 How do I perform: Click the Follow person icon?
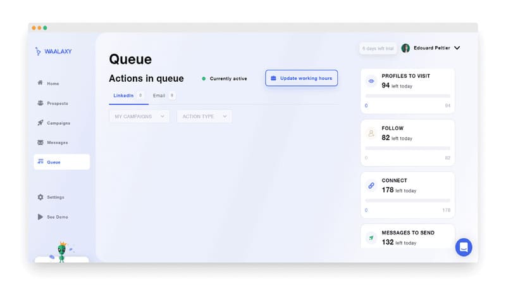click(371, 133)
